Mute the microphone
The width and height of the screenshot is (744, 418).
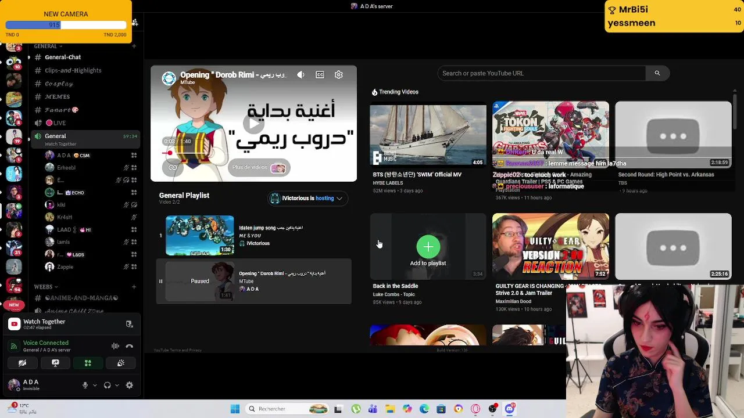pyautogui.click(x=85, y=385)
